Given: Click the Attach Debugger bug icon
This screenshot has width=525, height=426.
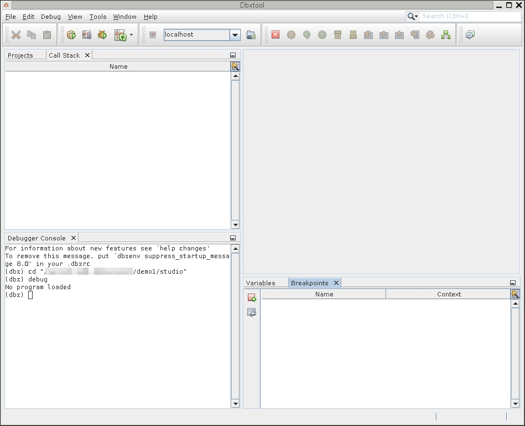Looking at the screenshot, I should pos(102,34).
